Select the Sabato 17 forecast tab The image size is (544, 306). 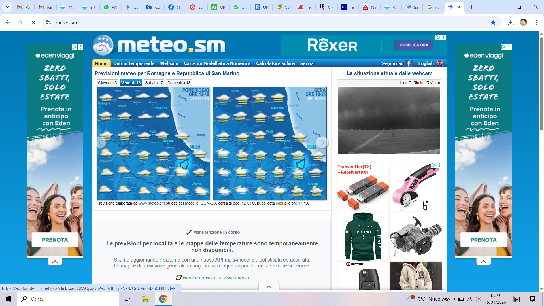(x=154, y=83)
